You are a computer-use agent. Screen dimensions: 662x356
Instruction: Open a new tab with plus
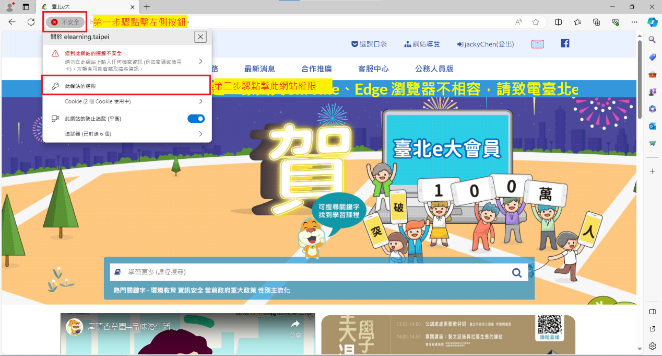147,7
